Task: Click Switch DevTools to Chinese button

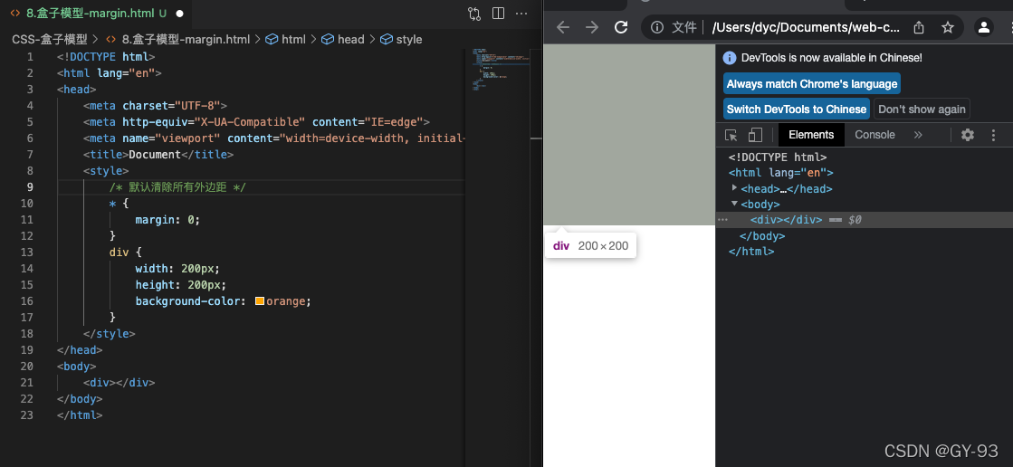Action: tap(796, 110)
